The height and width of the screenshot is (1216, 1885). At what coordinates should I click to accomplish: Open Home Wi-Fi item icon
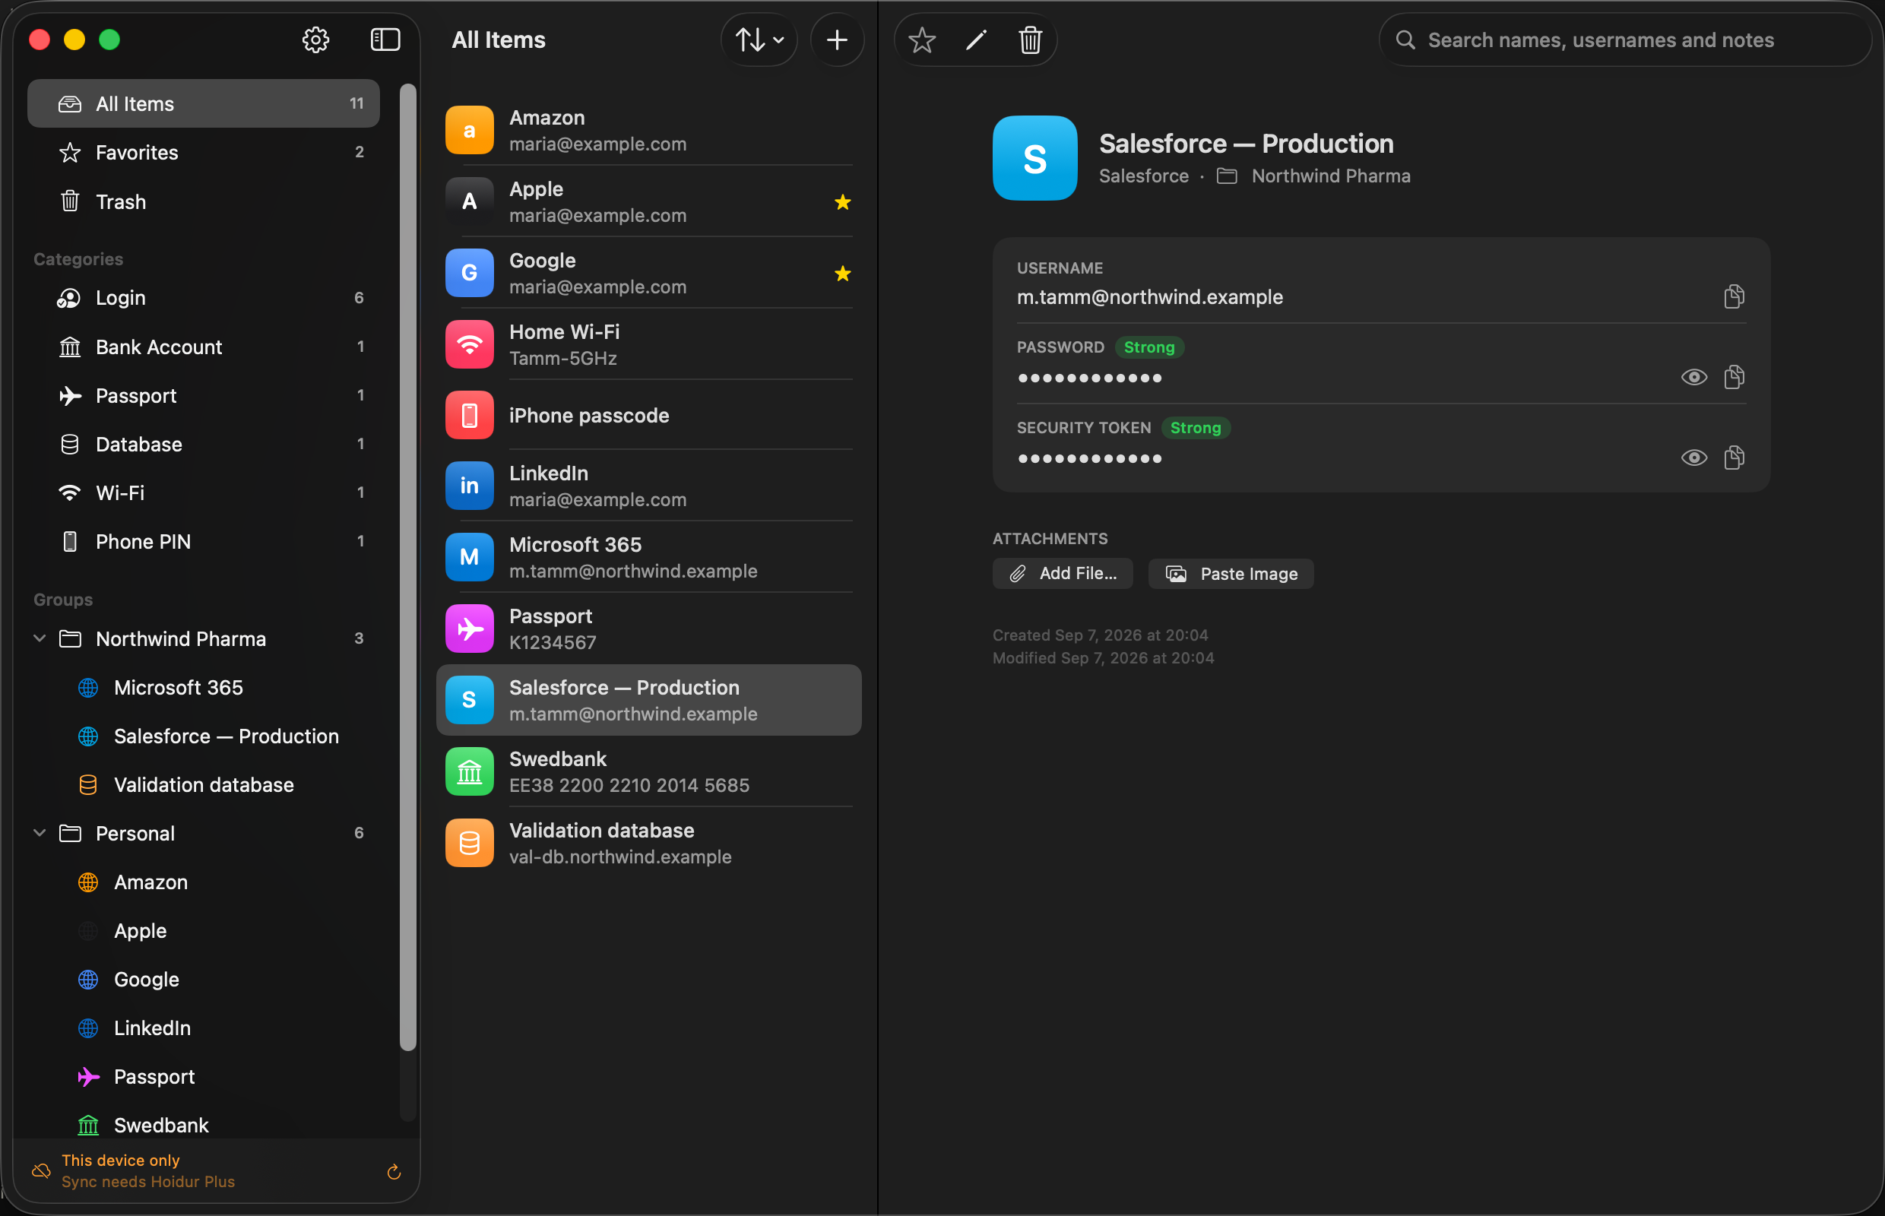469,344
